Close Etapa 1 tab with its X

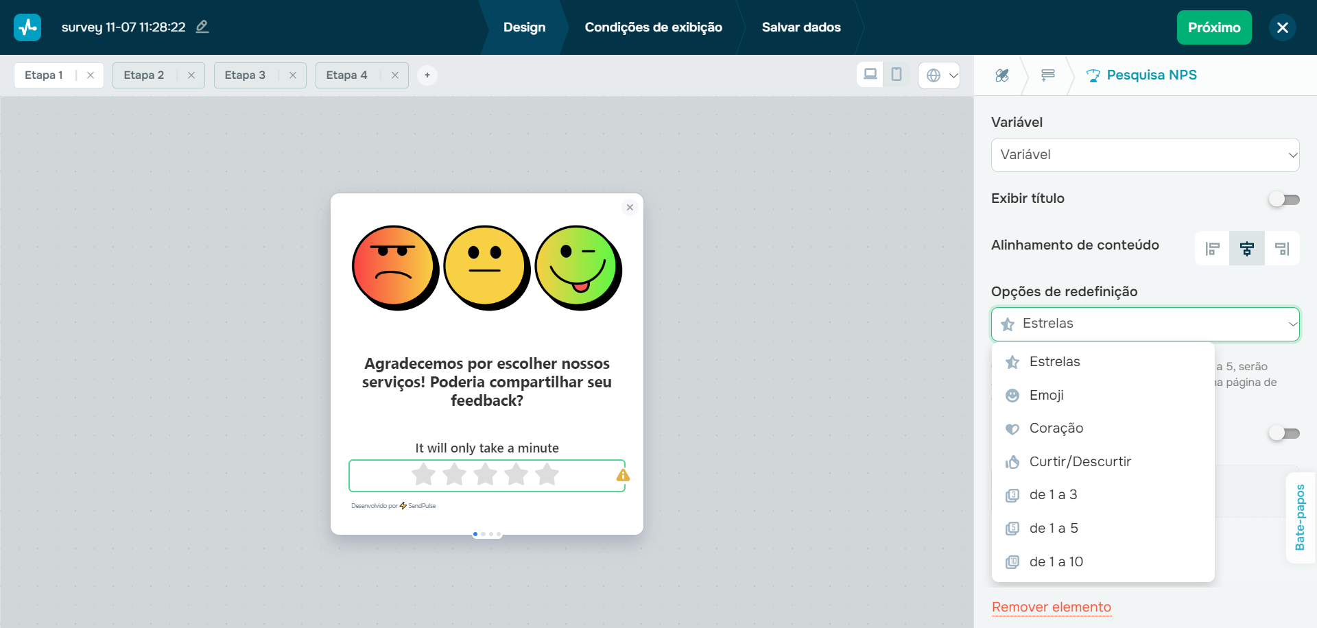pyautogui.click(x=91, y=75)
